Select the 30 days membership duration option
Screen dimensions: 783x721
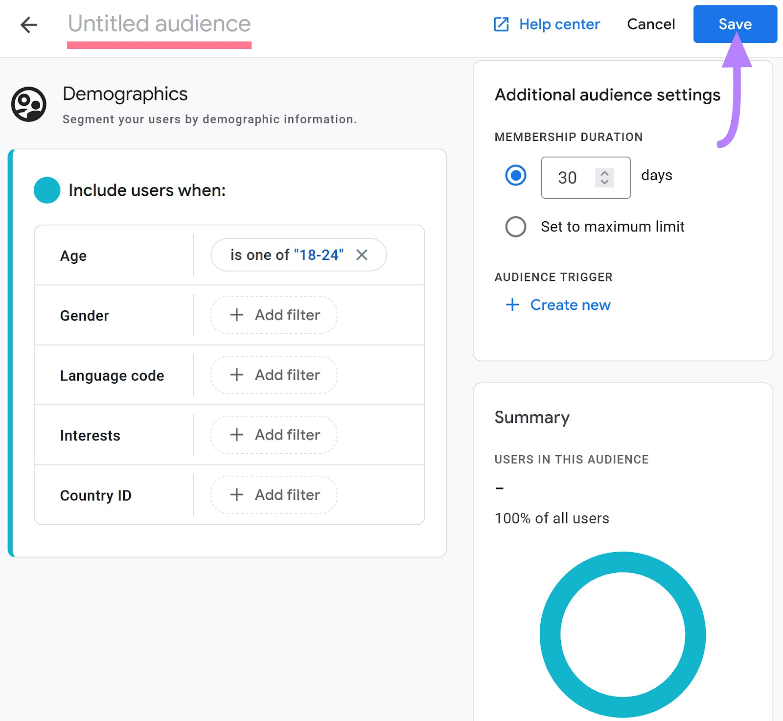click(515, 175)
